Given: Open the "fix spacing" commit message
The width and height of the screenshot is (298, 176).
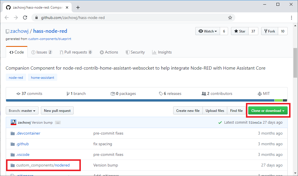Looking at the screenshot, I should pyautogui.click(x=103, y=144).
